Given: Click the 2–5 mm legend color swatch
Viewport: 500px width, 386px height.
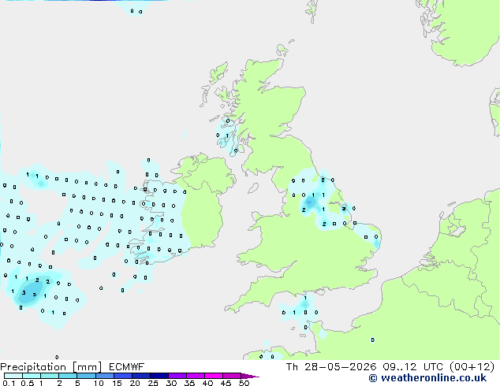Looking at the screenshot, I should pyautogui.click(x=68, y=376).
